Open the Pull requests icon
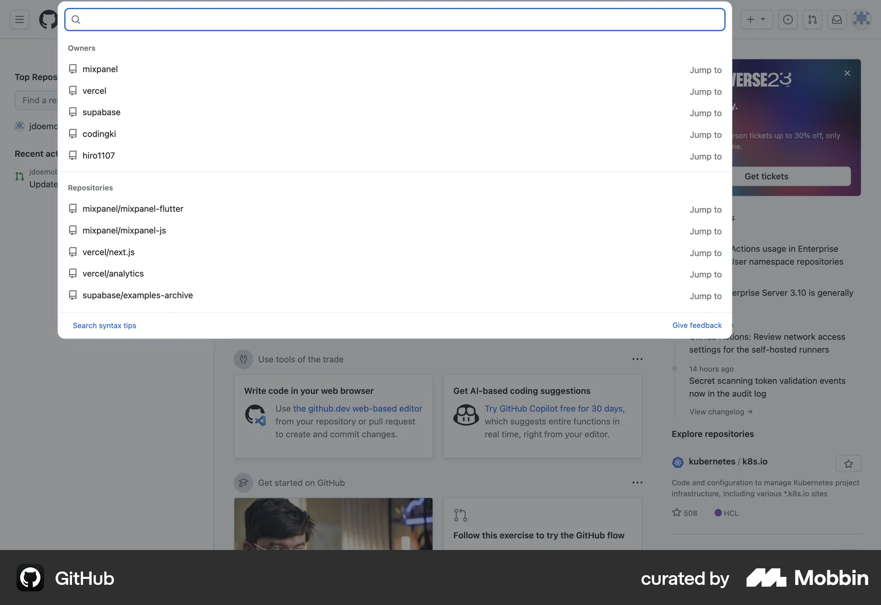The height and width of the screenshot is (605, 881). (812, 19)
